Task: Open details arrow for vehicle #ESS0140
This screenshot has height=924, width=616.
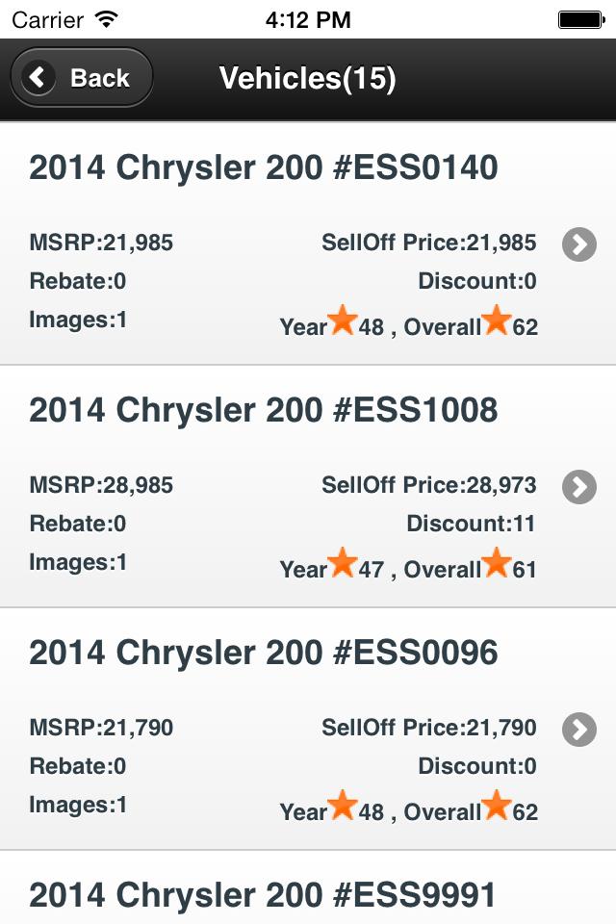Action: click(x=578, y=245)
